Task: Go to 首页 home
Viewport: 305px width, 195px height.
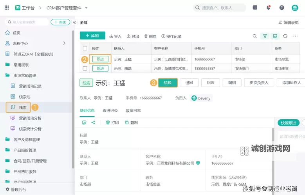Action: click(x=16, y=33)
